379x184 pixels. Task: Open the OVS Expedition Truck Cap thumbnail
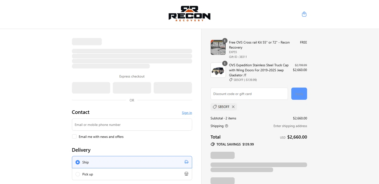point(218,70)
